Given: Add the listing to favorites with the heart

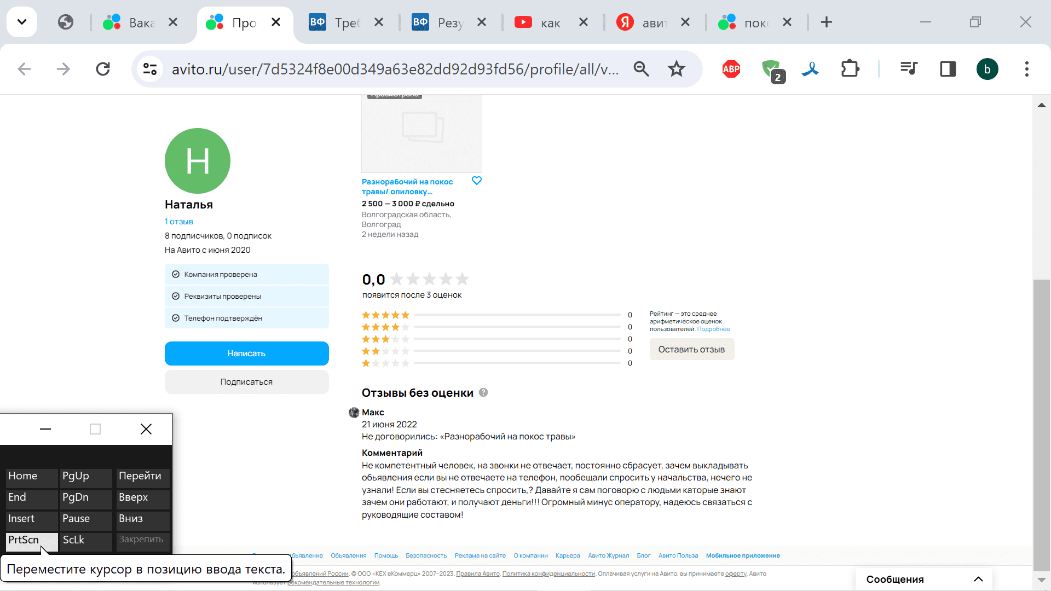Looking at the screenshot, I should pyautogui.click(x=477, y=181).
